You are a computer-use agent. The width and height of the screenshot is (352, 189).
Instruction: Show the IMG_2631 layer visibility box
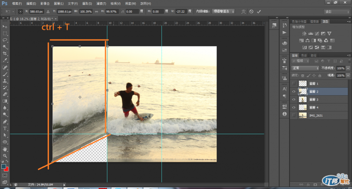point(294,115)
